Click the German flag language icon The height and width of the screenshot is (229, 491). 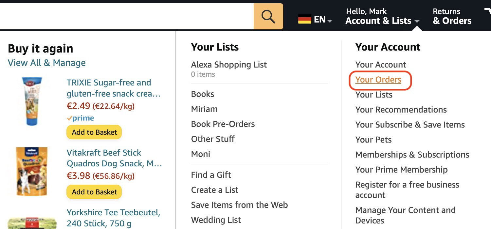(304, 19)
